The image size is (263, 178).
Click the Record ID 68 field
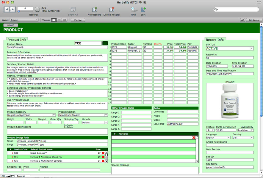point(230,58)
